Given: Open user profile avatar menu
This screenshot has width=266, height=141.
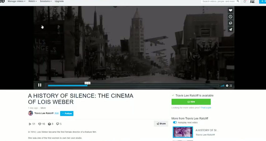Looking at the screenshot, I should click(252, 1).
